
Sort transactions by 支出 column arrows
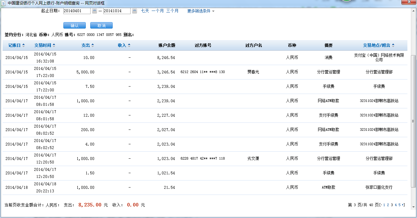[x=92, y=46]
